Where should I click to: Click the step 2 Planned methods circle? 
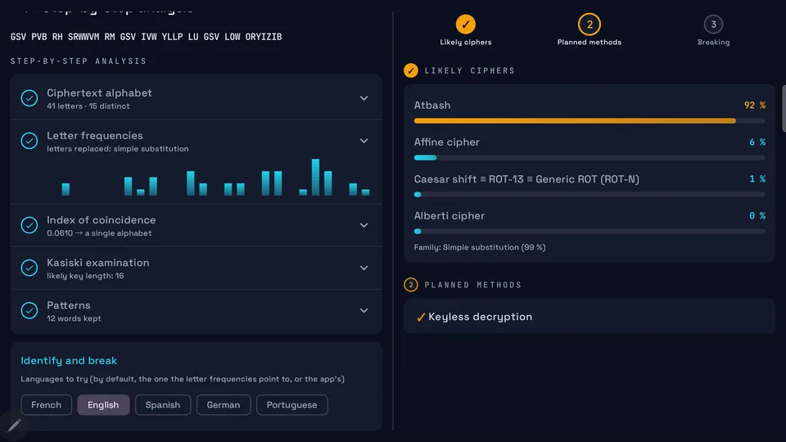589,24
